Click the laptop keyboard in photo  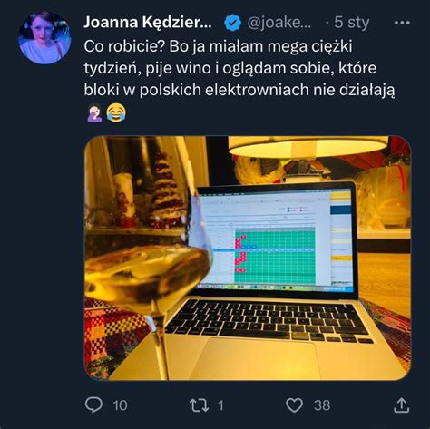click(269, 320)
